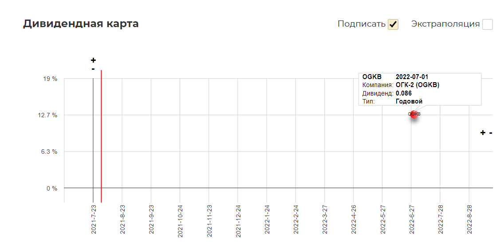Click the 2022-8-28 date axis label
Image resolution: width=500 pixels, height=243 pixels.
pyautogui.click(x=469, y=220)
